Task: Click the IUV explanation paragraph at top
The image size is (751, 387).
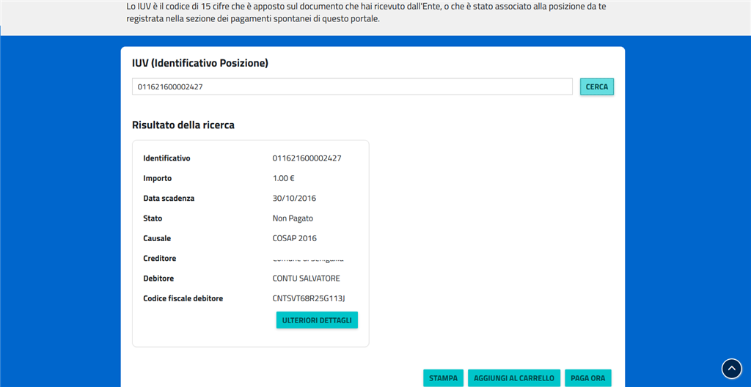Action: pyautogui.click(x=365, y=12)
